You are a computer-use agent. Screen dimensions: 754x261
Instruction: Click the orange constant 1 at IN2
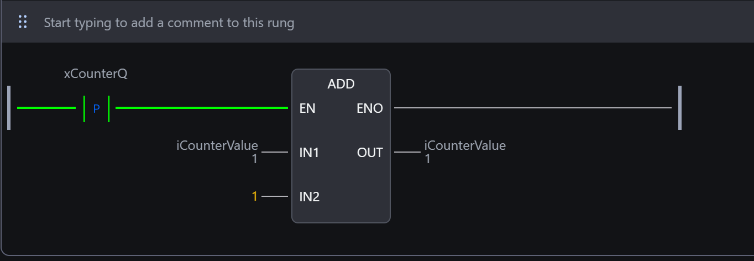click(x=255, y=196)
